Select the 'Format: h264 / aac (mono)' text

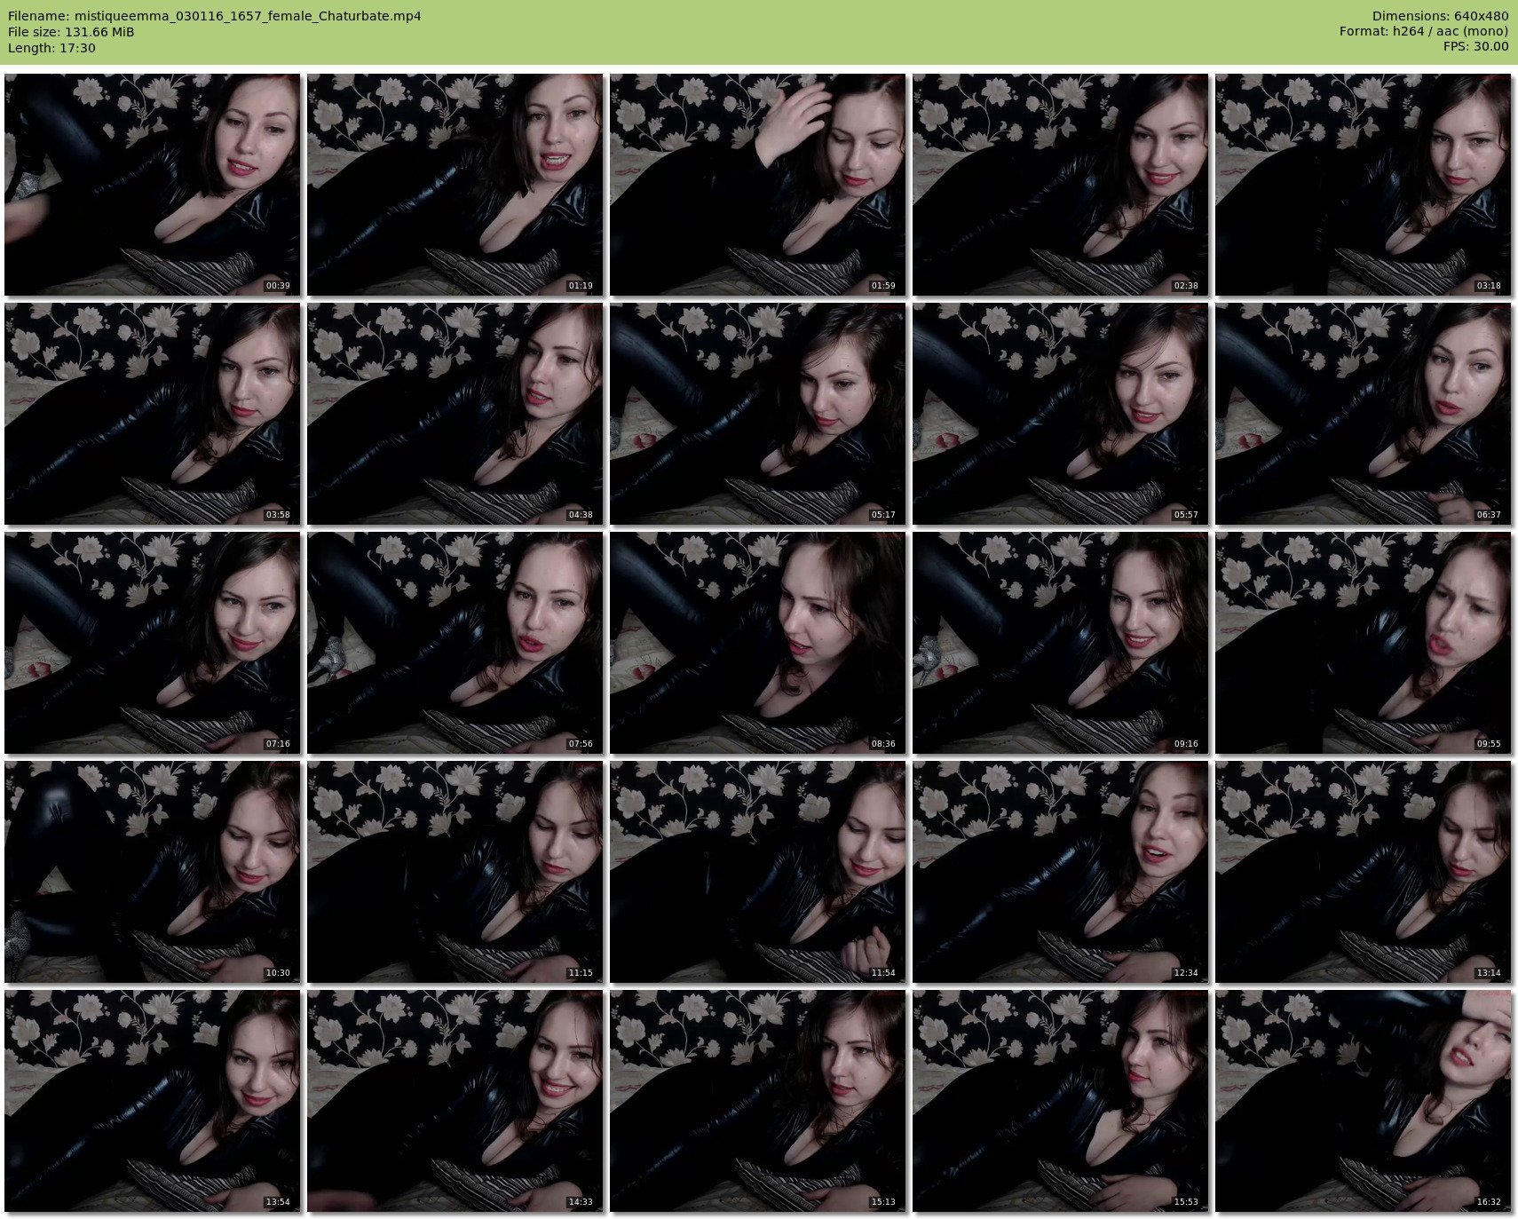[1424, 32]
